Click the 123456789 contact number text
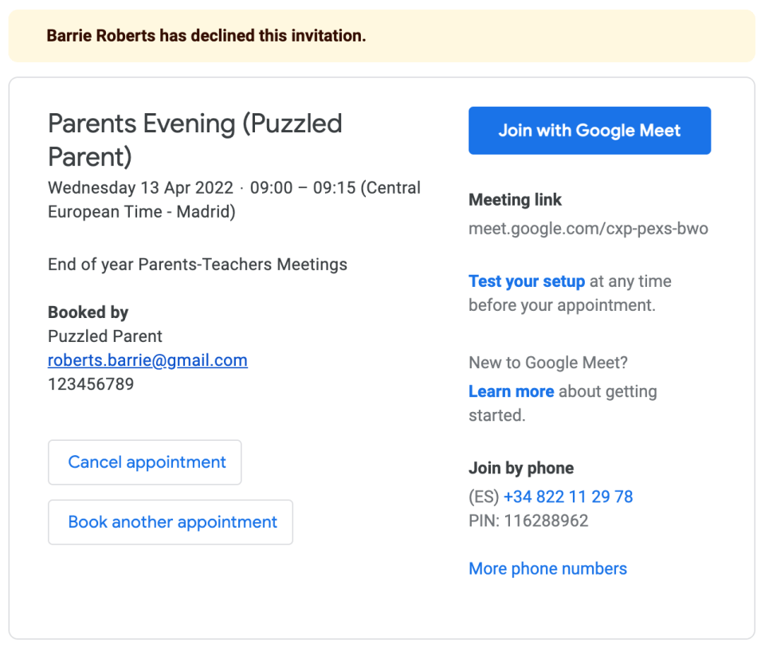The image size is (765, 648). (x=91, y=384)
